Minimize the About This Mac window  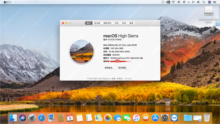(x=66, y=23)
